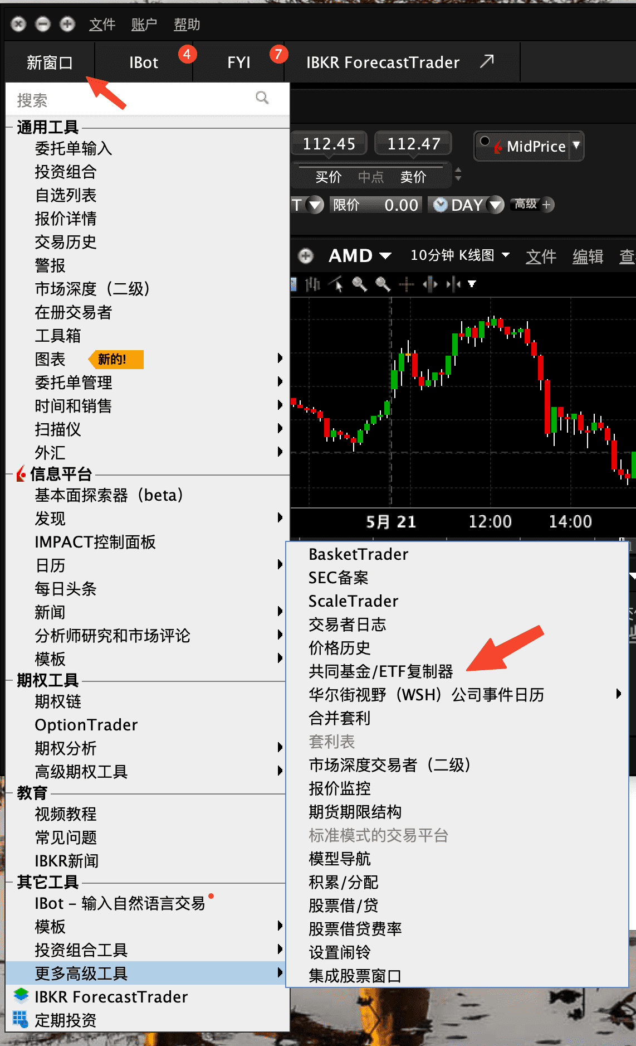
Task: Select 卖价 on the price selector
Action: click(413, 177)
